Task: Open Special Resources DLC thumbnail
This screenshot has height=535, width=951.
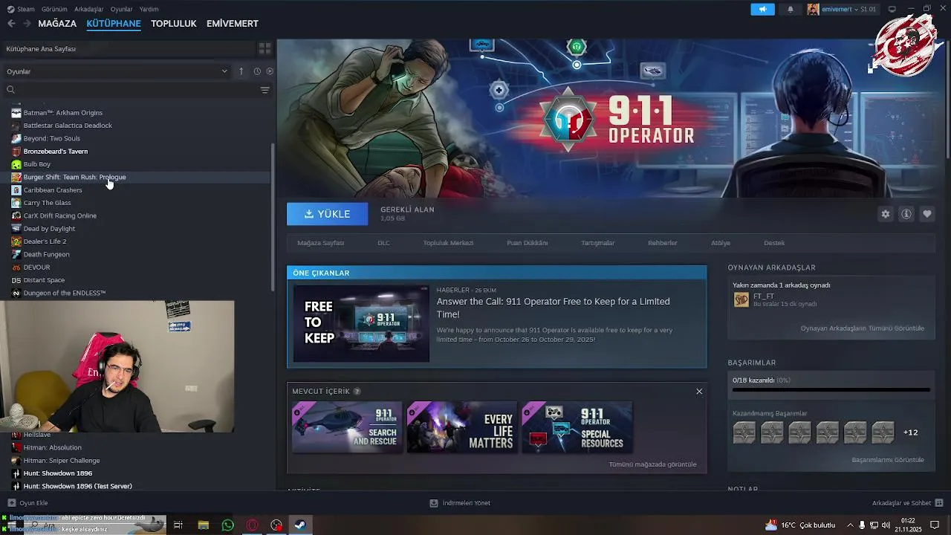Action: point(577,427)
